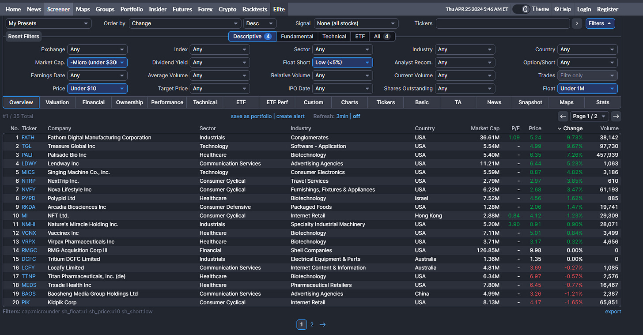The image size is (643, 335).
Task: Switch to the Performance view tab
Action: 167,102
